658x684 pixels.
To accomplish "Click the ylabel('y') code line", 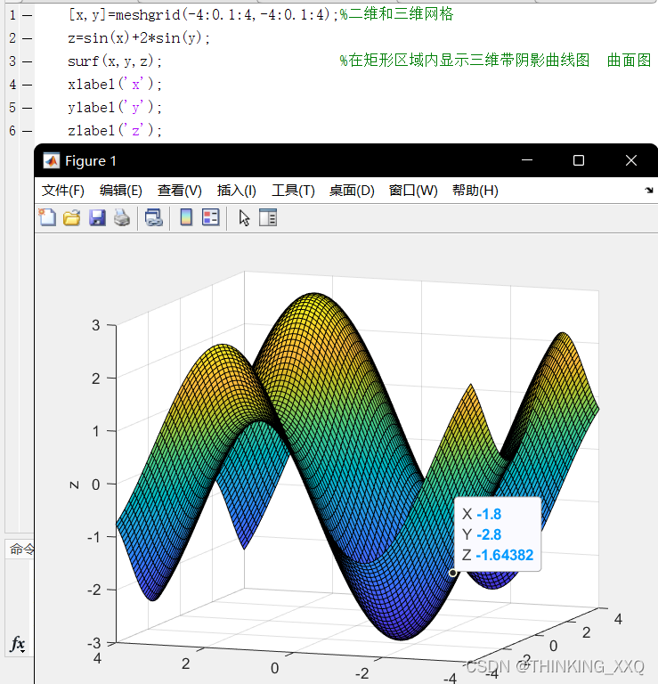I will tap(115, 107).
